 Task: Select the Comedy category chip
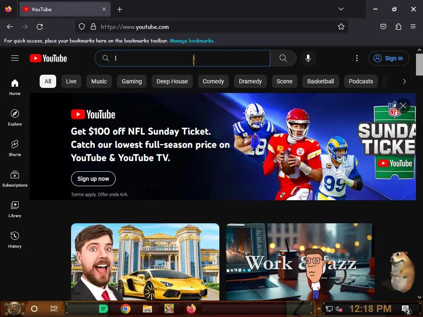click(x=214, y=81)
